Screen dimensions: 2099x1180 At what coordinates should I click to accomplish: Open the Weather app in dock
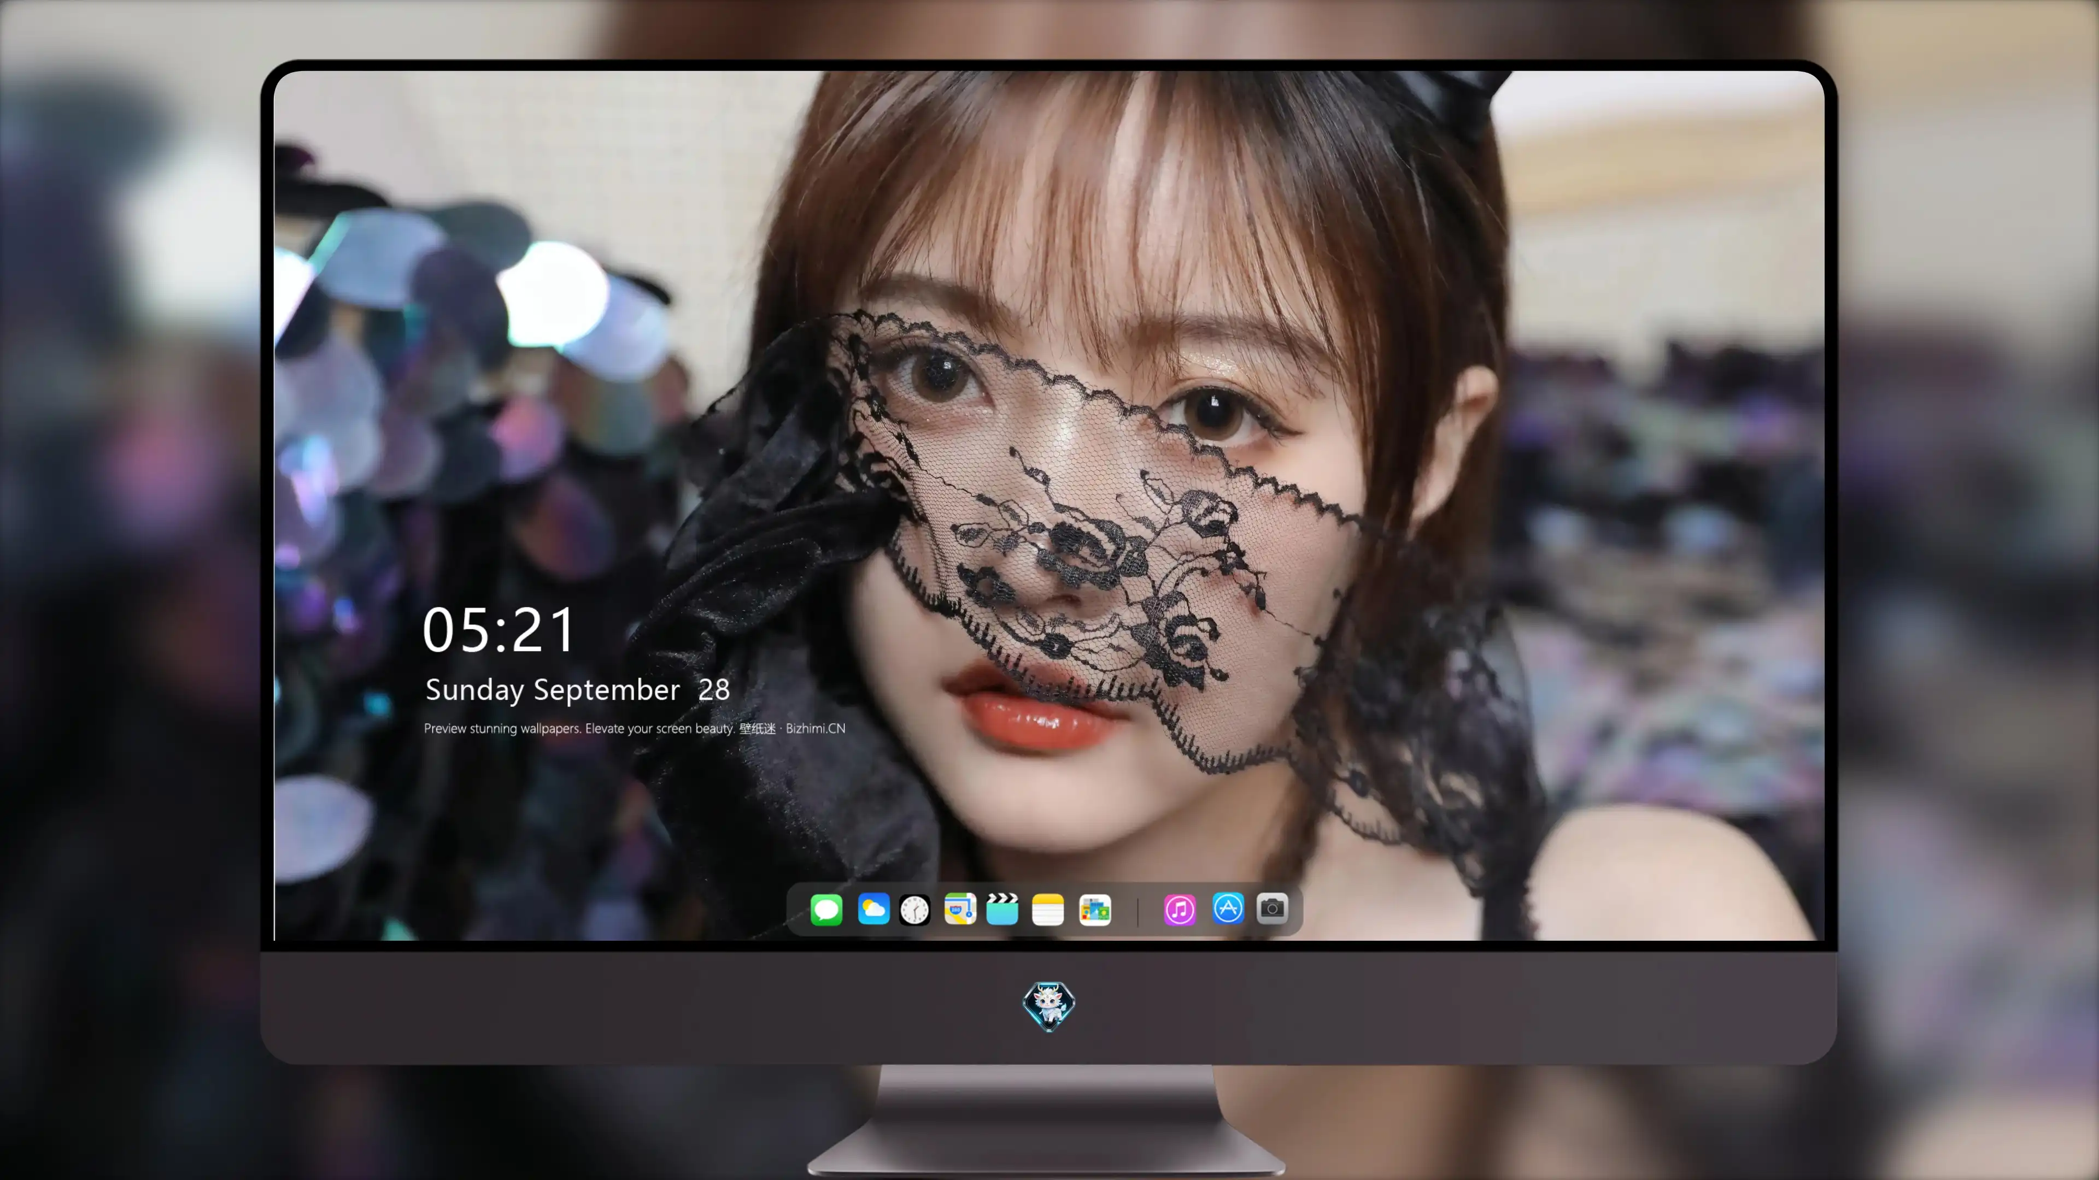[x=873, y=909]
